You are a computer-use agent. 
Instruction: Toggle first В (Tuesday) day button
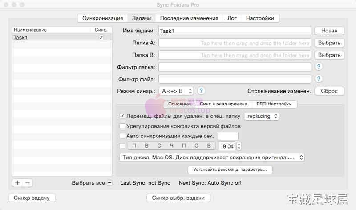point(147,146)
